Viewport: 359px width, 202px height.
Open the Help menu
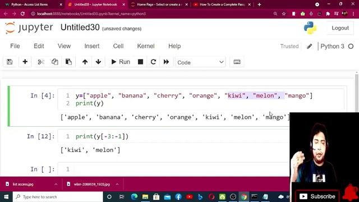[174, 46]
